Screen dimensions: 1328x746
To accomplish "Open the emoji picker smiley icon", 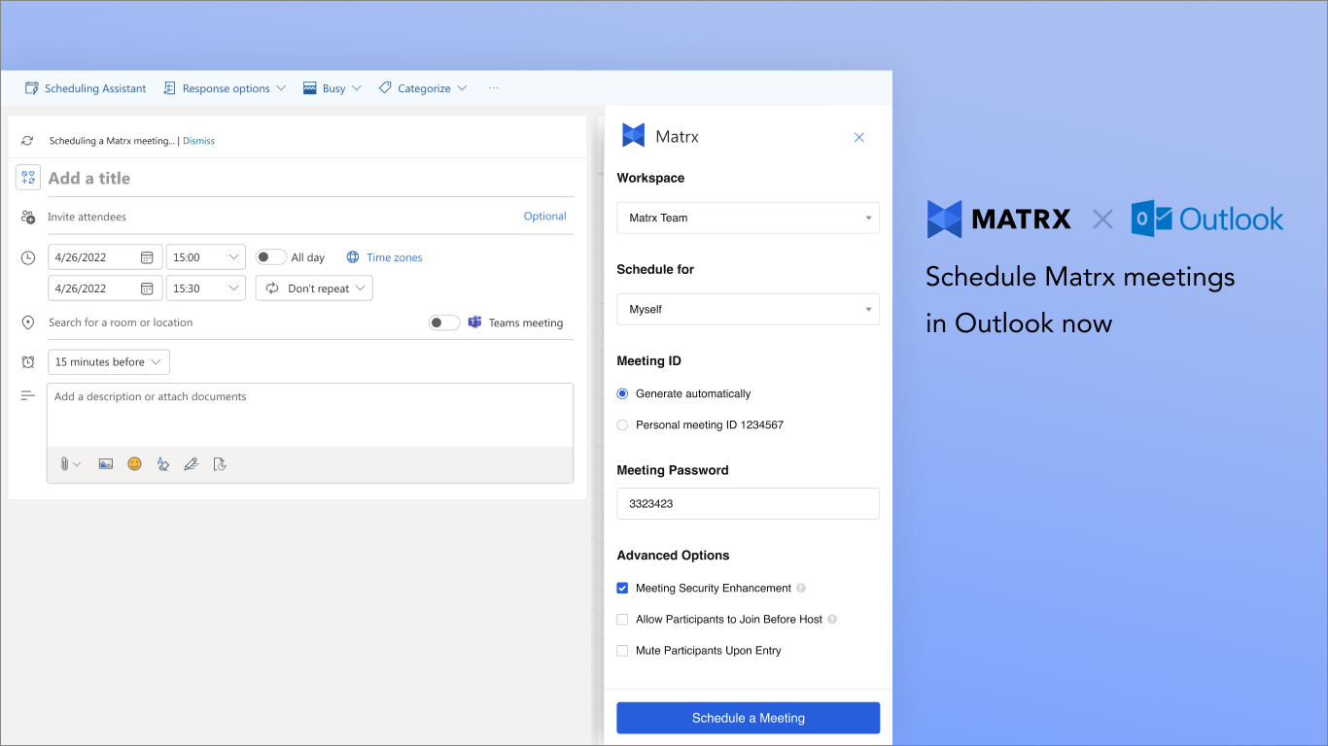I will [134, 464].
